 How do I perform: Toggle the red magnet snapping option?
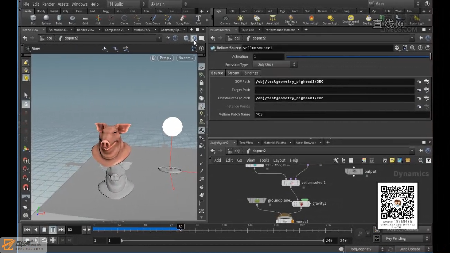26,187
